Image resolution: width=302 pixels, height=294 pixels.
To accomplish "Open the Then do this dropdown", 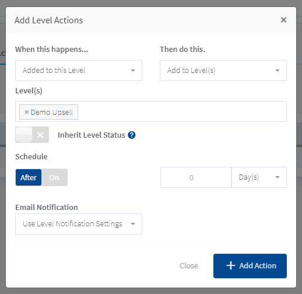I will 223,71.
